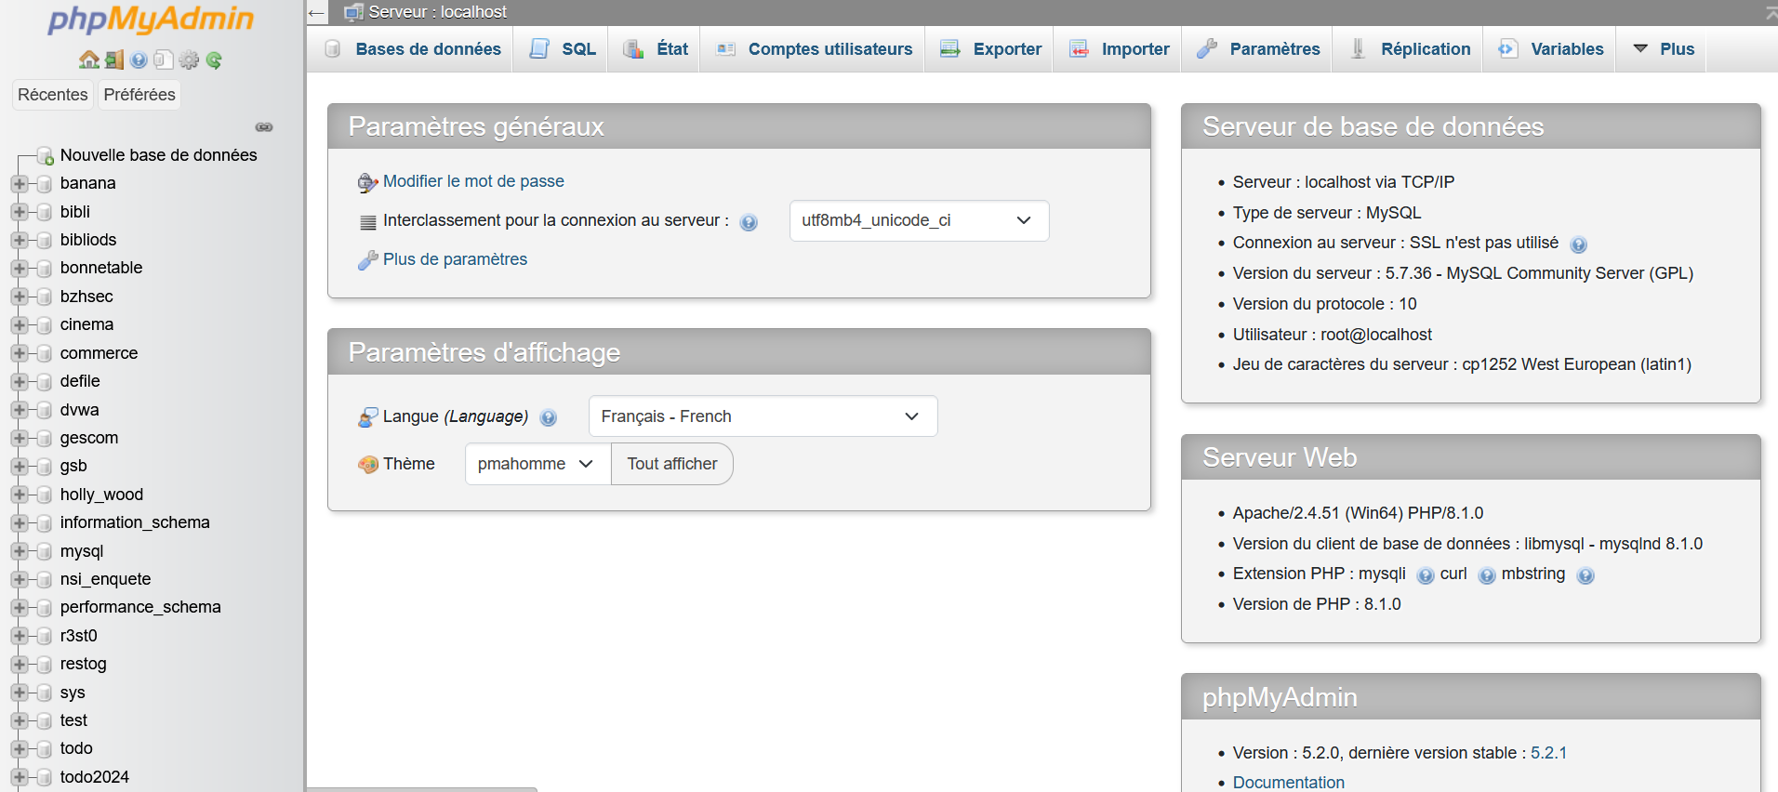Viewport: 1778px width, 792px height.
Task: Click new database icon in tree
Action: pos(45,156)
